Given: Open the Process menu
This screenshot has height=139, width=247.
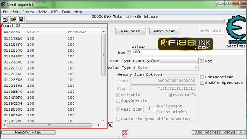Looking at the screenshot, I should click(x=28, y=12).
